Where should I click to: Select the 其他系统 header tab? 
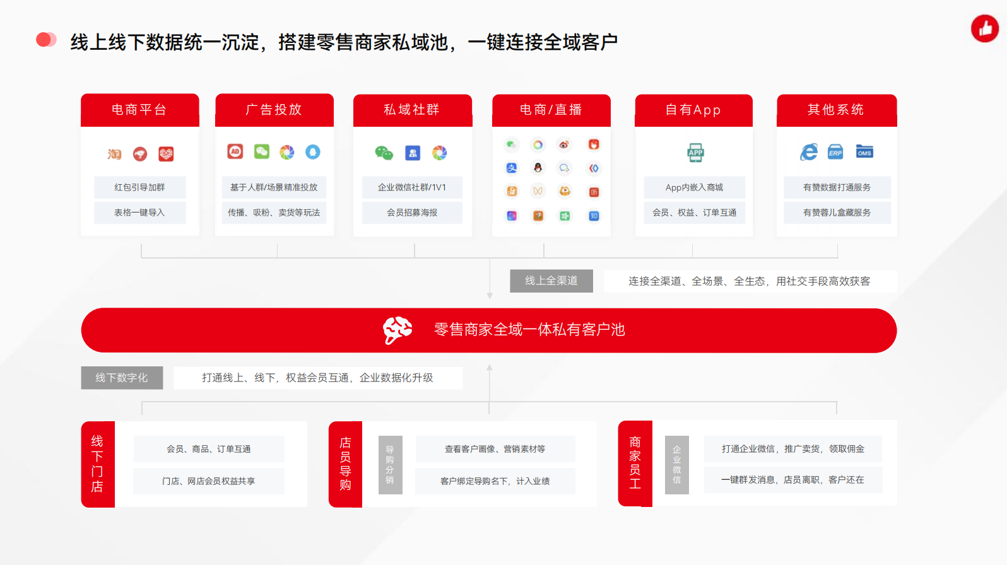836,110
